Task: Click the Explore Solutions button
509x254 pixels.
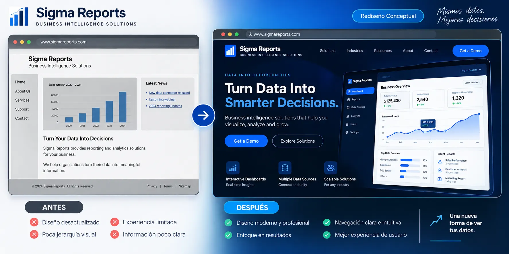Action: (x=298, y=141)
